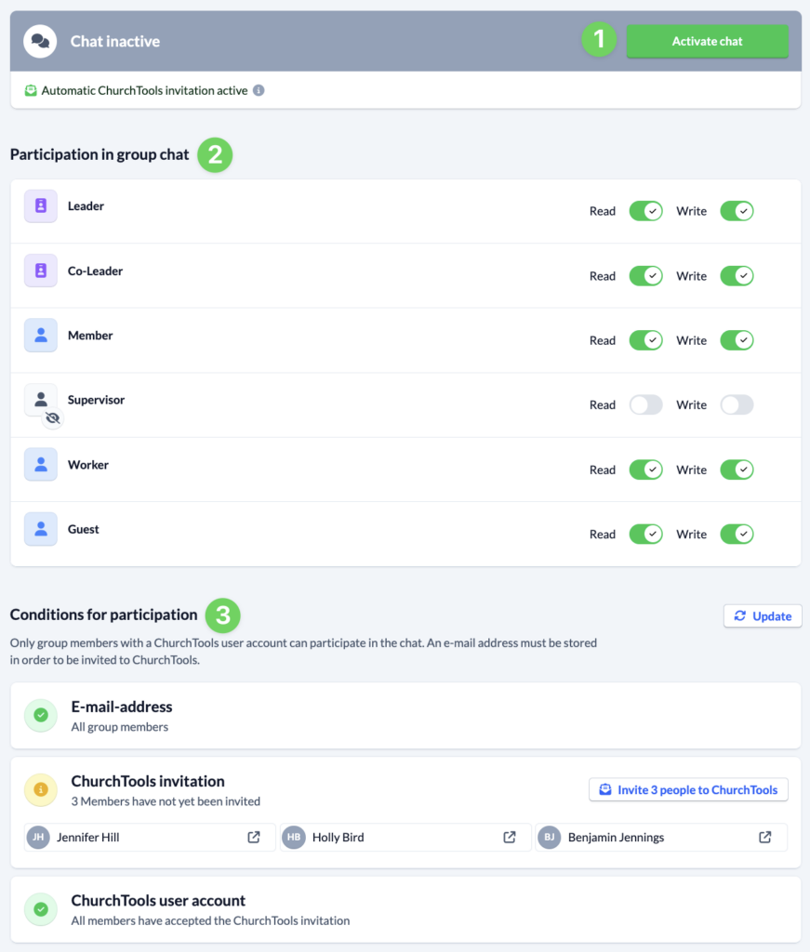Image resolution: width=810 pixels, height=952 pixels.
Task: Click the info icon beside automatic invitation text
Action: click(259, 90)
